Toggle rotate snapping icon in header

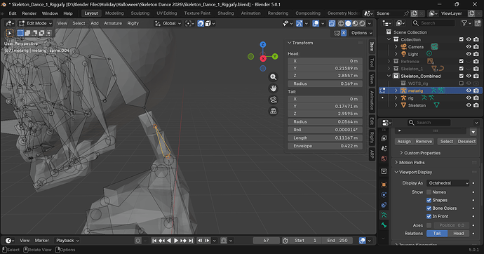point(201,23)
